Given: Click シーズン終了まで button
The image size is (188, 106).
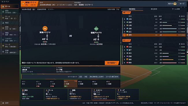Looking at the screenshot, I should pyautogui.click(x=112, y=77).
